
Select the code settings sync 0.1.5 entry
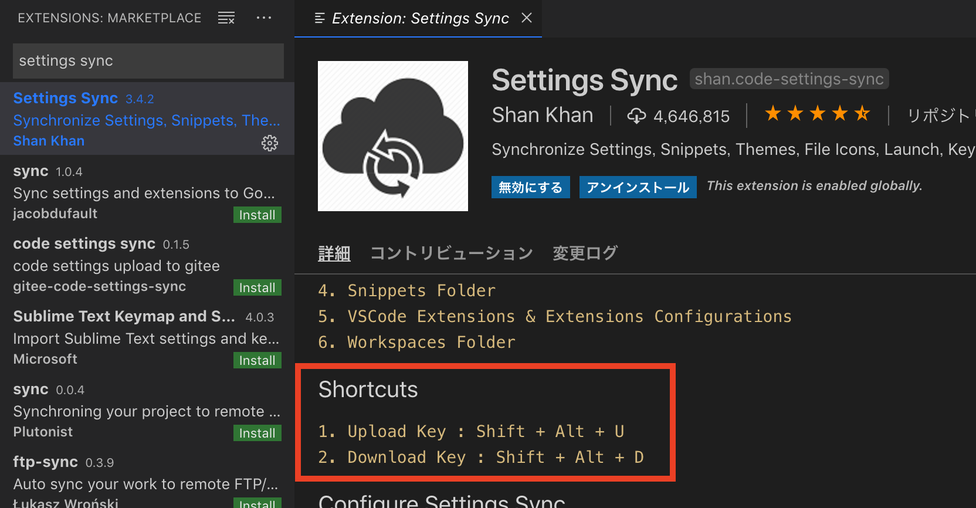(147, 264)
